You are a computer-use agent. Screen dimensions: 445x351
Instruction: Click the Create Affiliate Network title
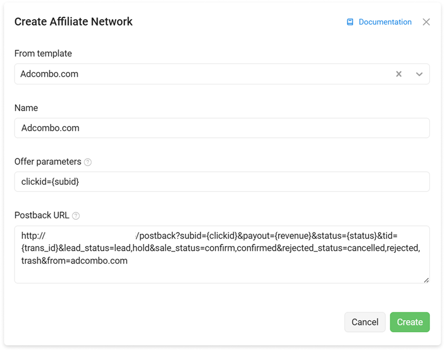[x=73, y=22]
